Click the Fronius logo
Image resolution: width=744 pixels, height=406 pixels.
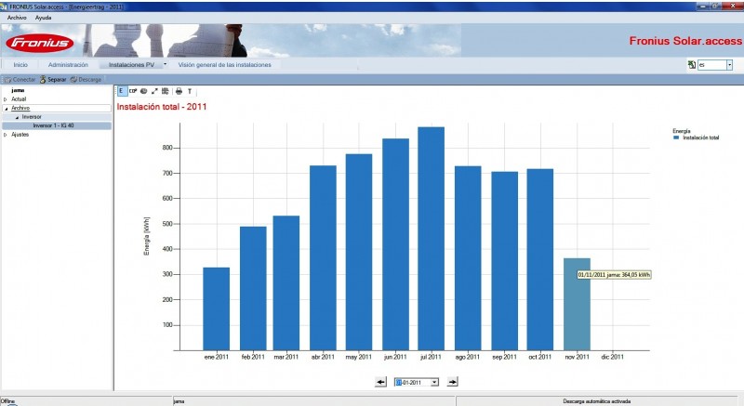[x=40, y=43]
